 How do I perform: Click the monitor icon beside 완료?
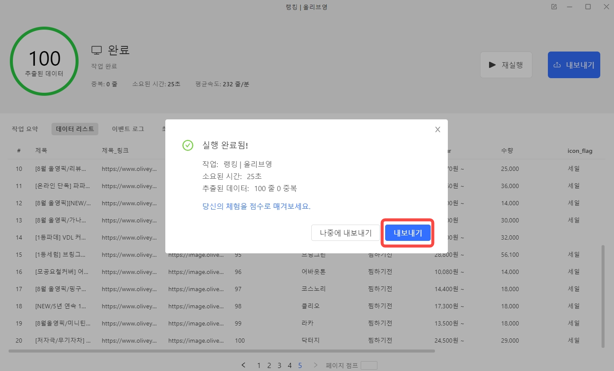click(x=97, y=50)
